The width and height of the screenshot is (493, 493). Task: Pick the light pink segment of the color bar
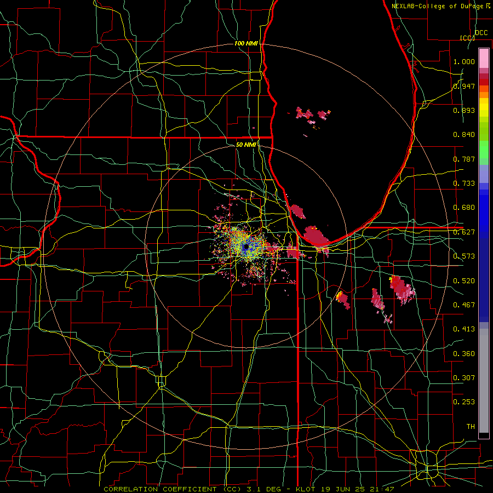pos(484,58)
